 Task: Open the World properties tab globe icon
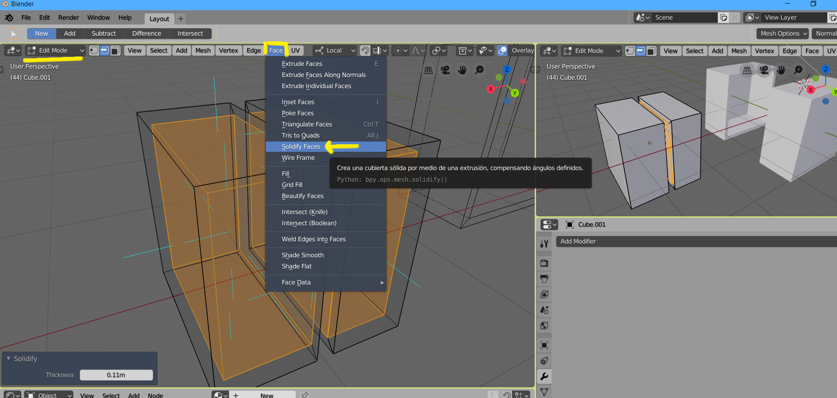pos(544,325)
